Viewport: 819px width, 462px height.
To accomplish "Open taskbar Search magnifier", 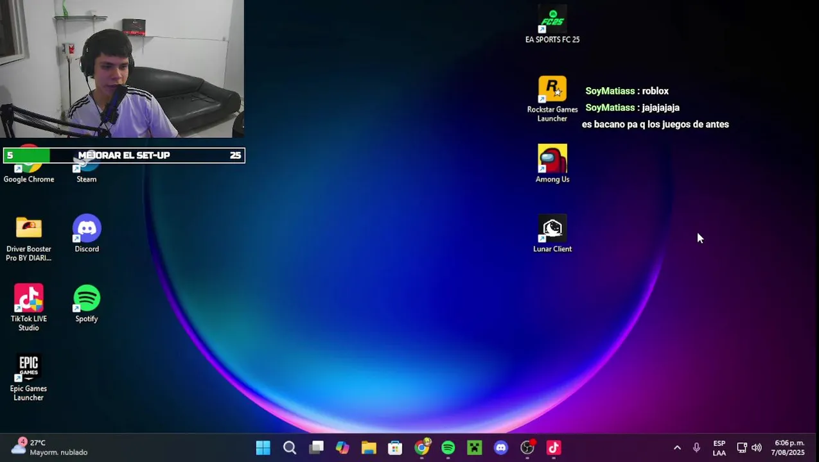I will (290, 448).
